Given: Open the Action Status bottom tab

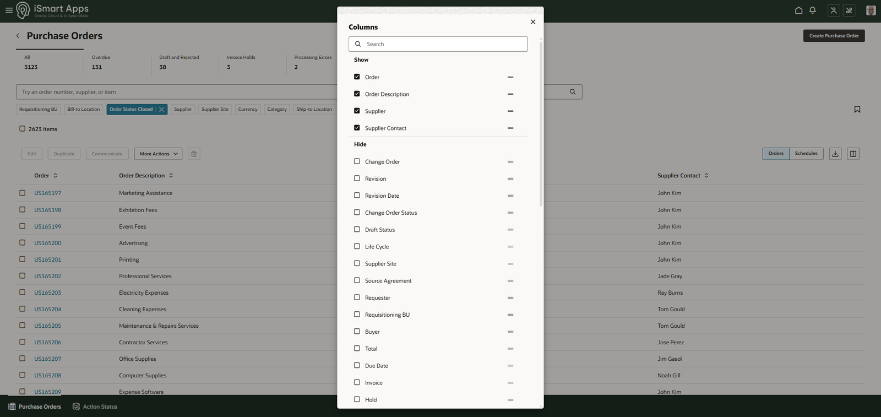Looking at the screenshot, I should tap(95, 407).
